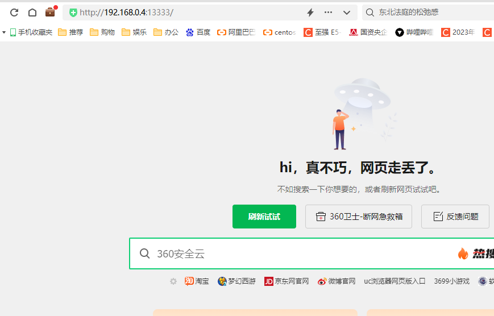The image size is (494, 316).
Task: Go to the browser home page icon
Action: coord(32,13)
